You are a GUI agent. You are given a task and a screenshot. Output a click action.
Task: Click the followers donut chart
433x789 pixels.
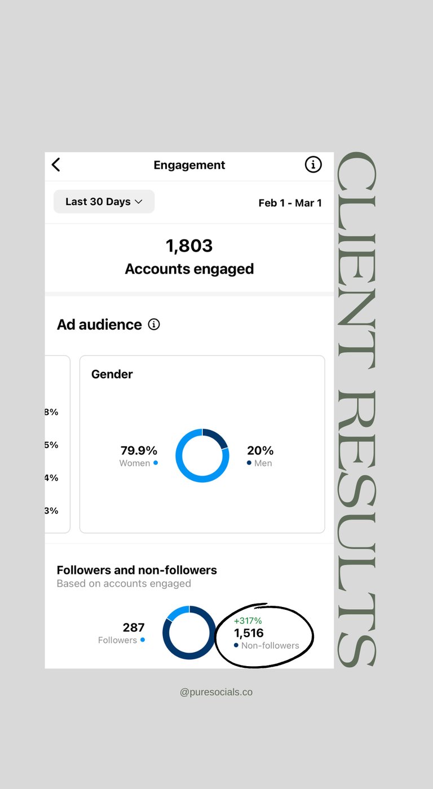[x=189, y=632]
